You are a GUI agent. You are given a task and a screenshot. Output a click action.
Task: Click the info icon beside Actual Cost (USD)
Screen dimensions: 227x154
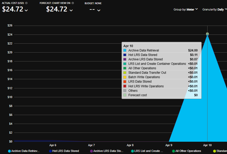pos(26,3)
